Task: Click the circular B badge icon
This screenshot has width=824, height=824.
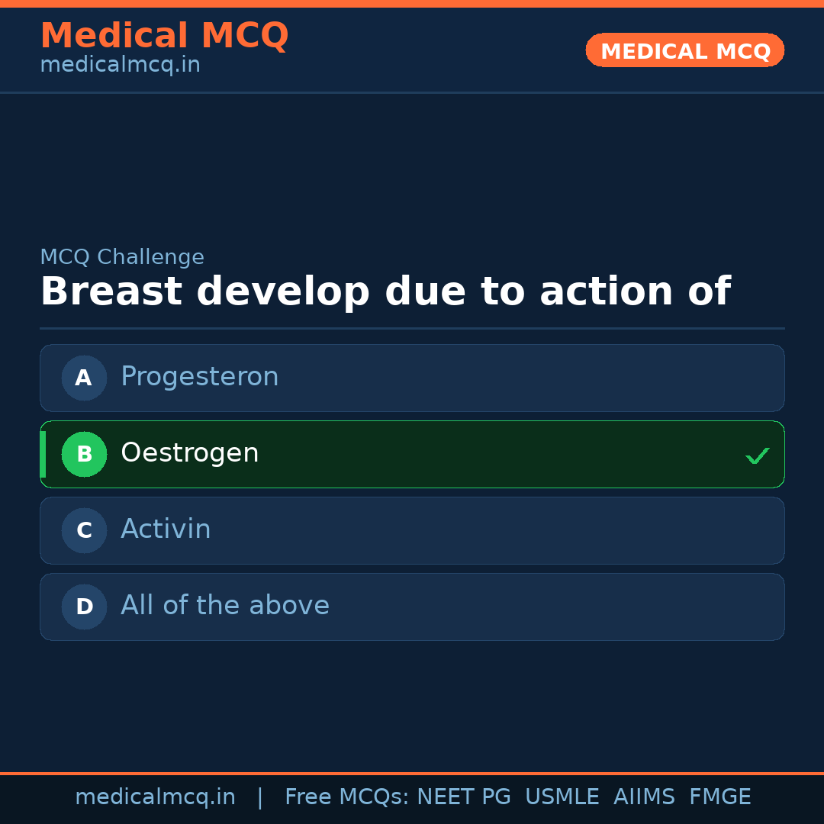Action: (x=84, y=454)
